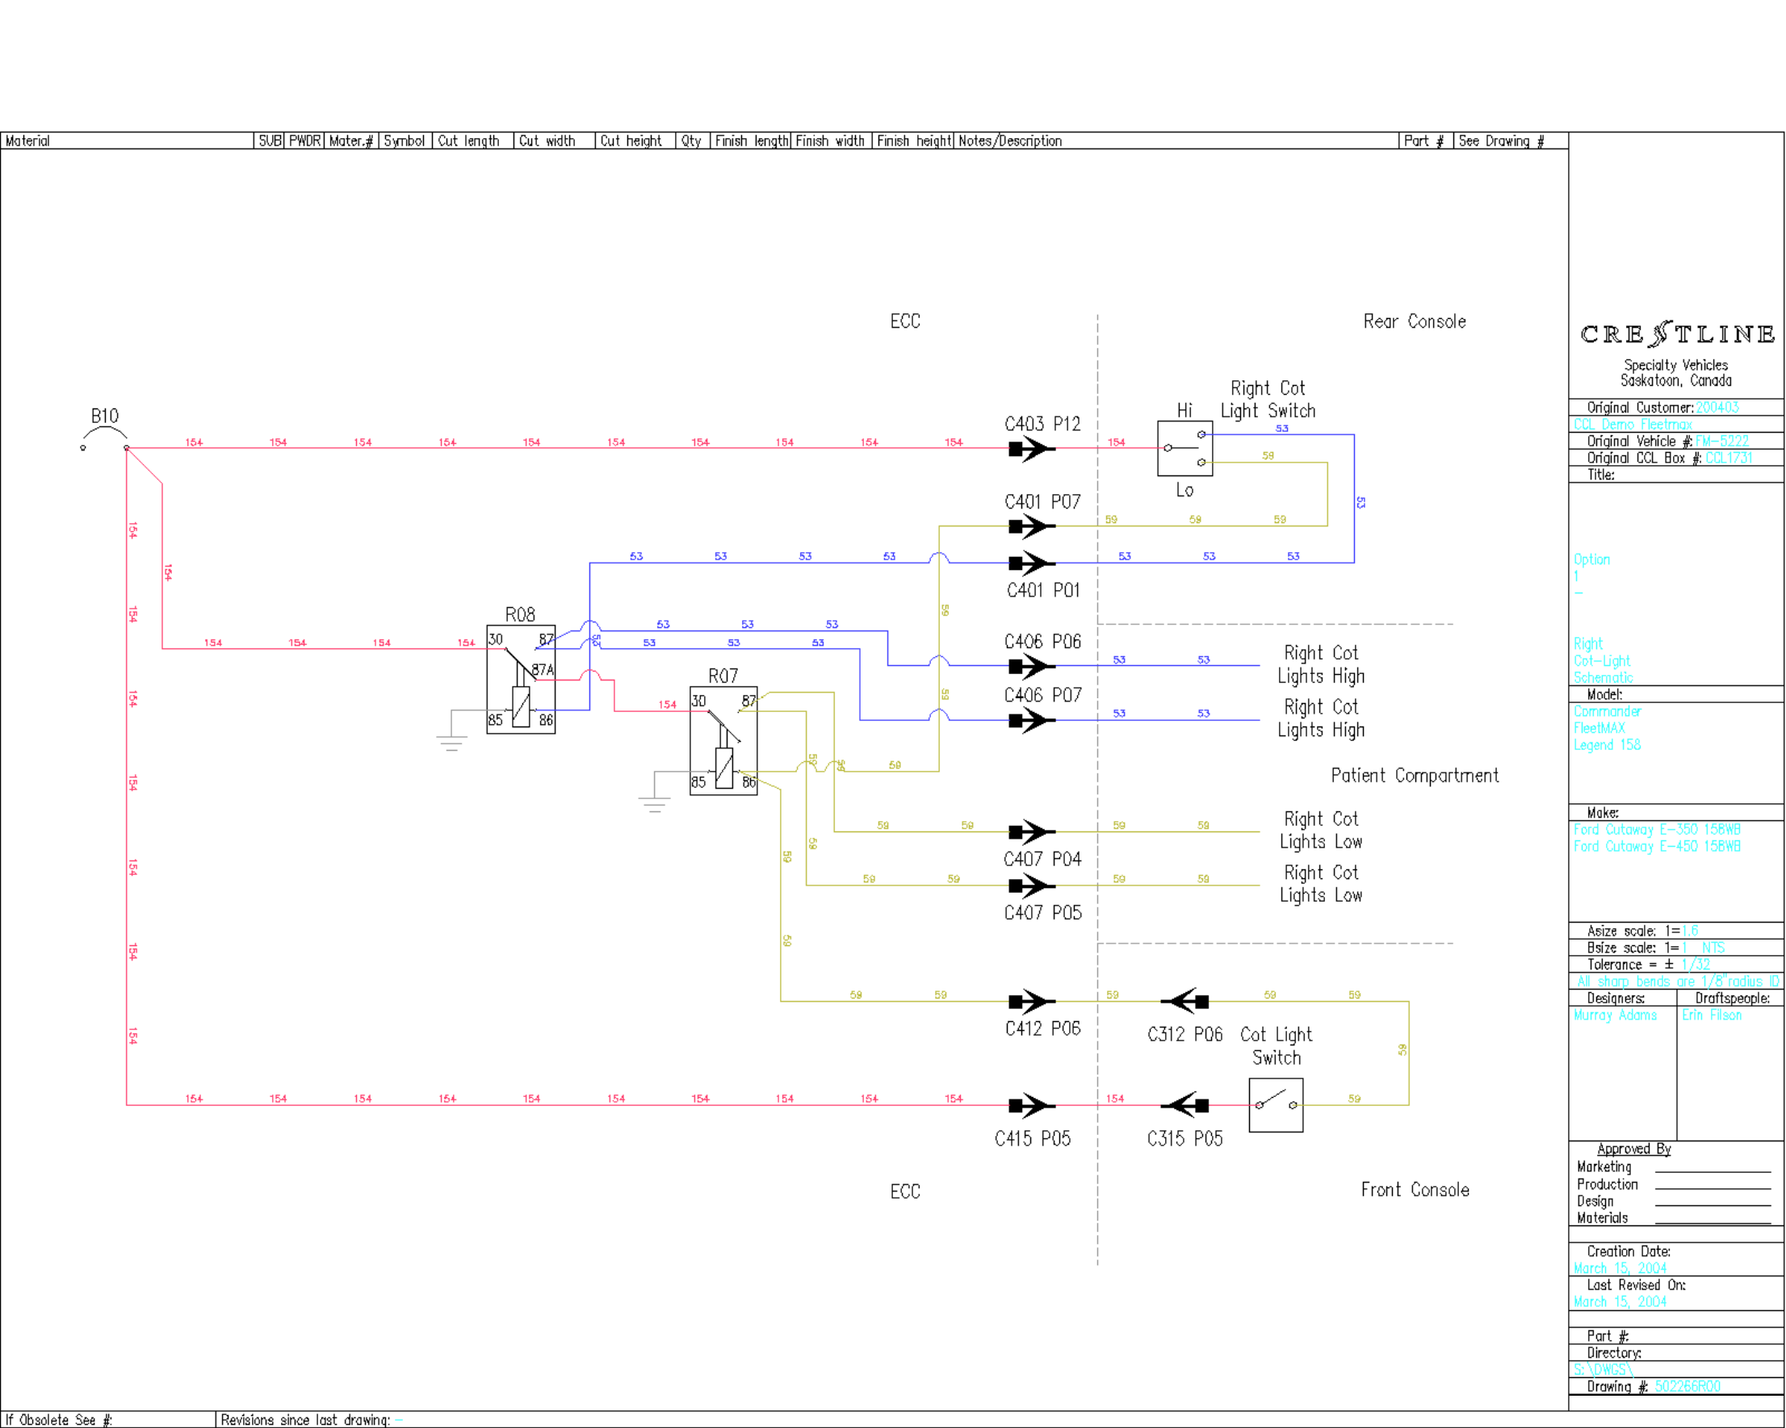Click the 'ECC' label at top of drawing

(904, 321)
